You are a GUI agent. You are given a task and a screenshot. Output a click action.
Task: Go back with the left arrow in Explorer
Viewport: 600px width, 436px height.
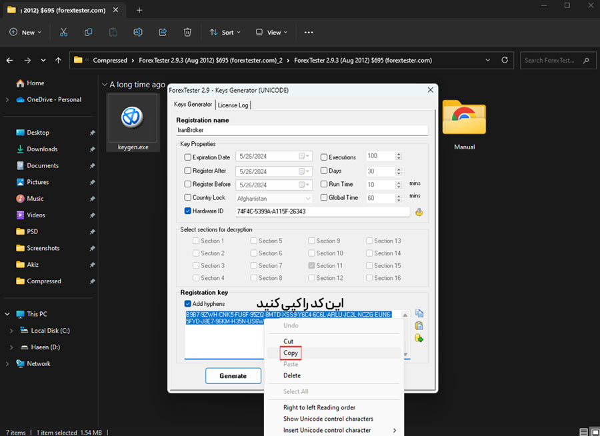pos(9,61)
